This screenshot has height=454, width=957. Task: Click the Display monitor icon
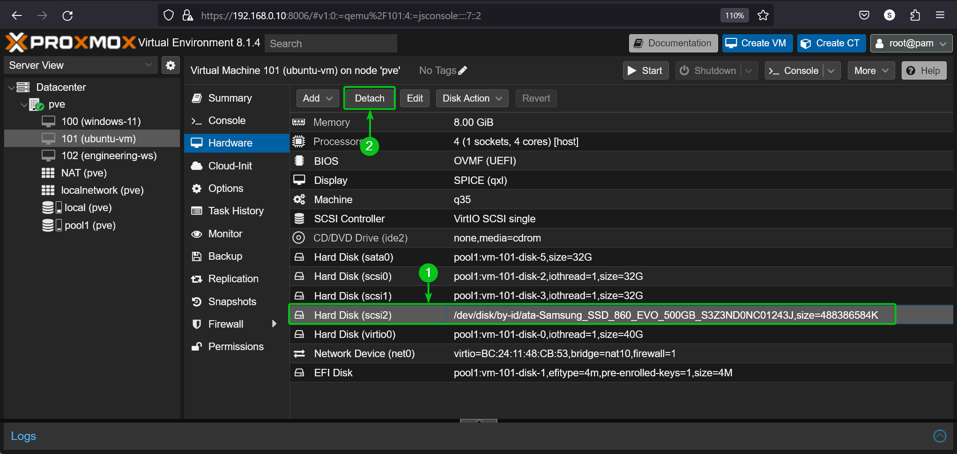point(299,180)
